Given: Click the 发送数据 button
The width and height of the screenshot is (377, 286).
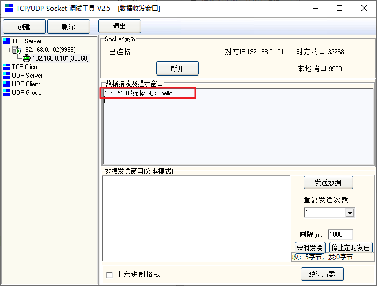Looking at the screenshot, I should pyautogui.click(x=328, y=183).
